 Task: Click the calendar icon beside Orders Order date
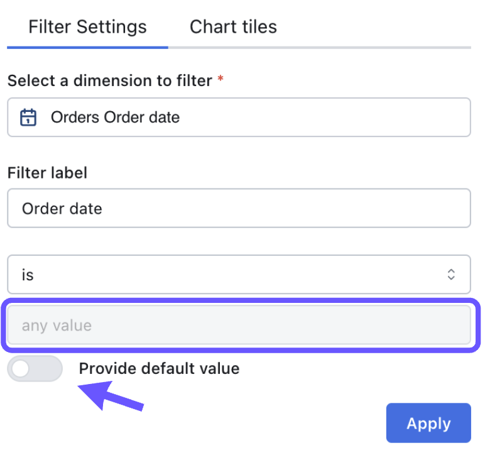point(28,118)
